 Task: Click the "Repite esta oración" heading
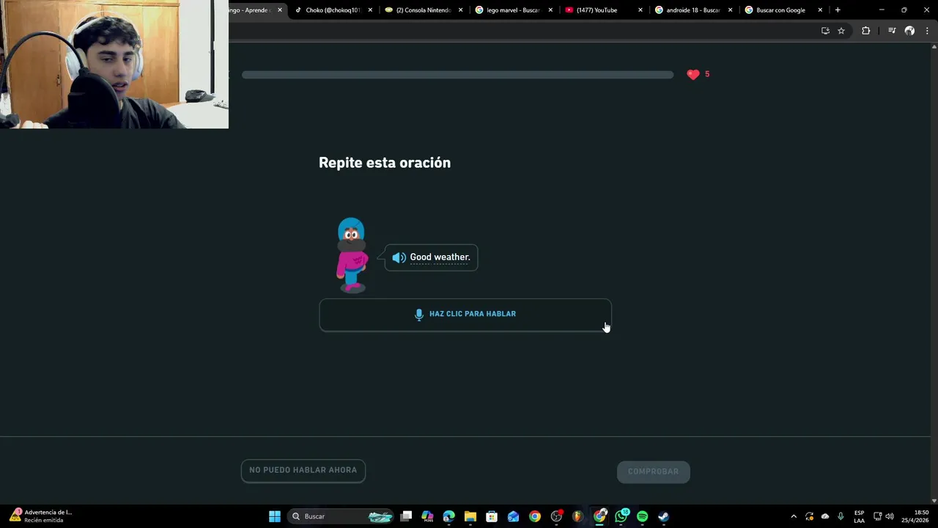(x=385, y=163)
